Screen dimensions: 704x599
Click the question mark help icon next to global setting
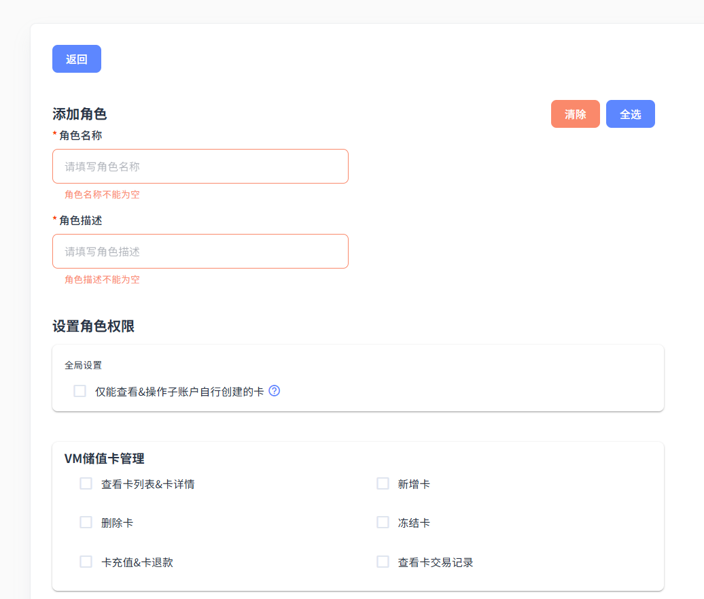coord(275,391)
